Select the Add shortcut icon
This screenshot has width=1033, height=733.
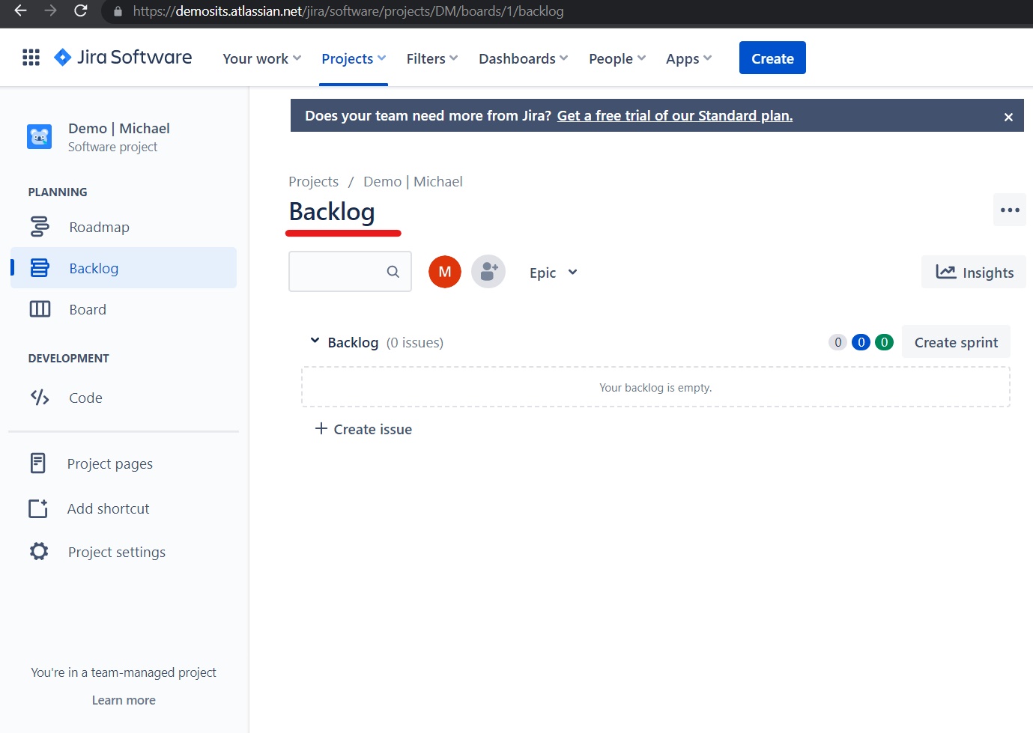point(37,508)
